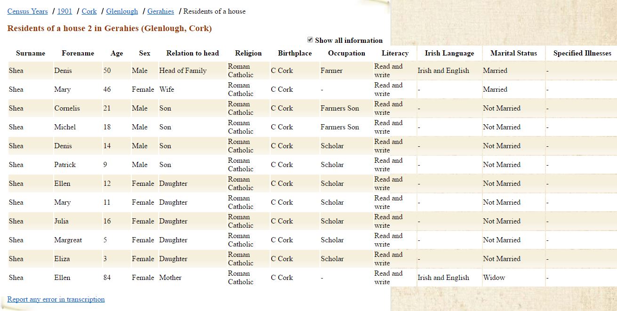The height and width of the screenshot is (311, 617).
Task: Click Irish and English in Denis head row
Action: [443, 71]
